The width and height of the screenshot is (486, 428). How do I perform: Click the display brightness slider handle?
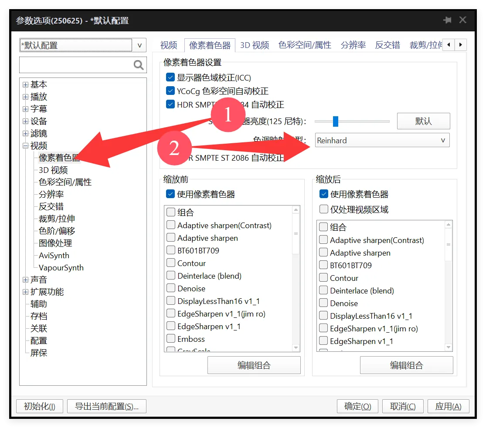335,121
